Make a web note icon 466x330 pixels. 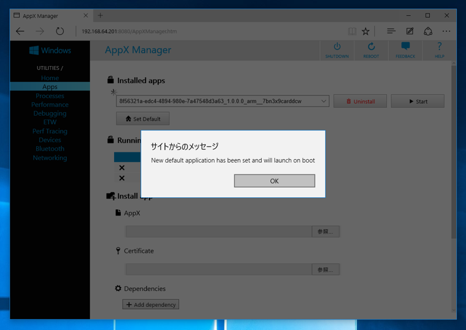(410, 31)
